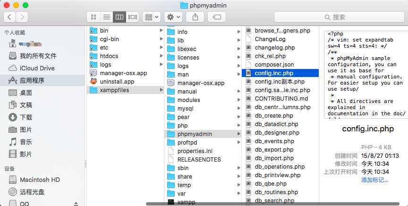Screen dimensions: 408x206
Task: Select db_export.php file
Action: [x=280, y=150]
